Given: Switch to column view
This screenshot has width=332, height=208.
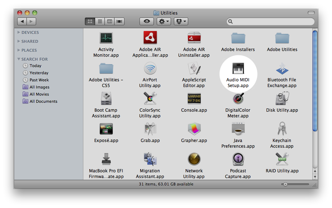Looking at the screenshot, I should point(110,21).
